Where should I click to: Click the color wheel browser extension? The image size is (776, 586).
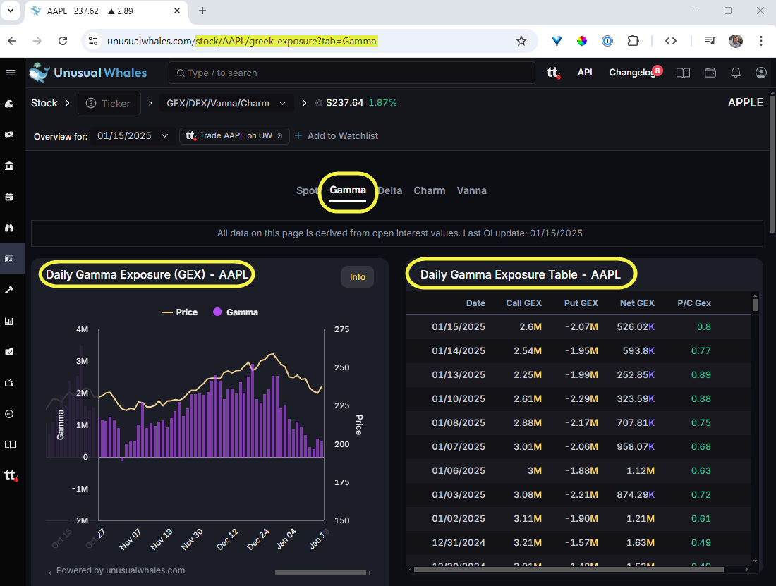[x=582, y=41]
